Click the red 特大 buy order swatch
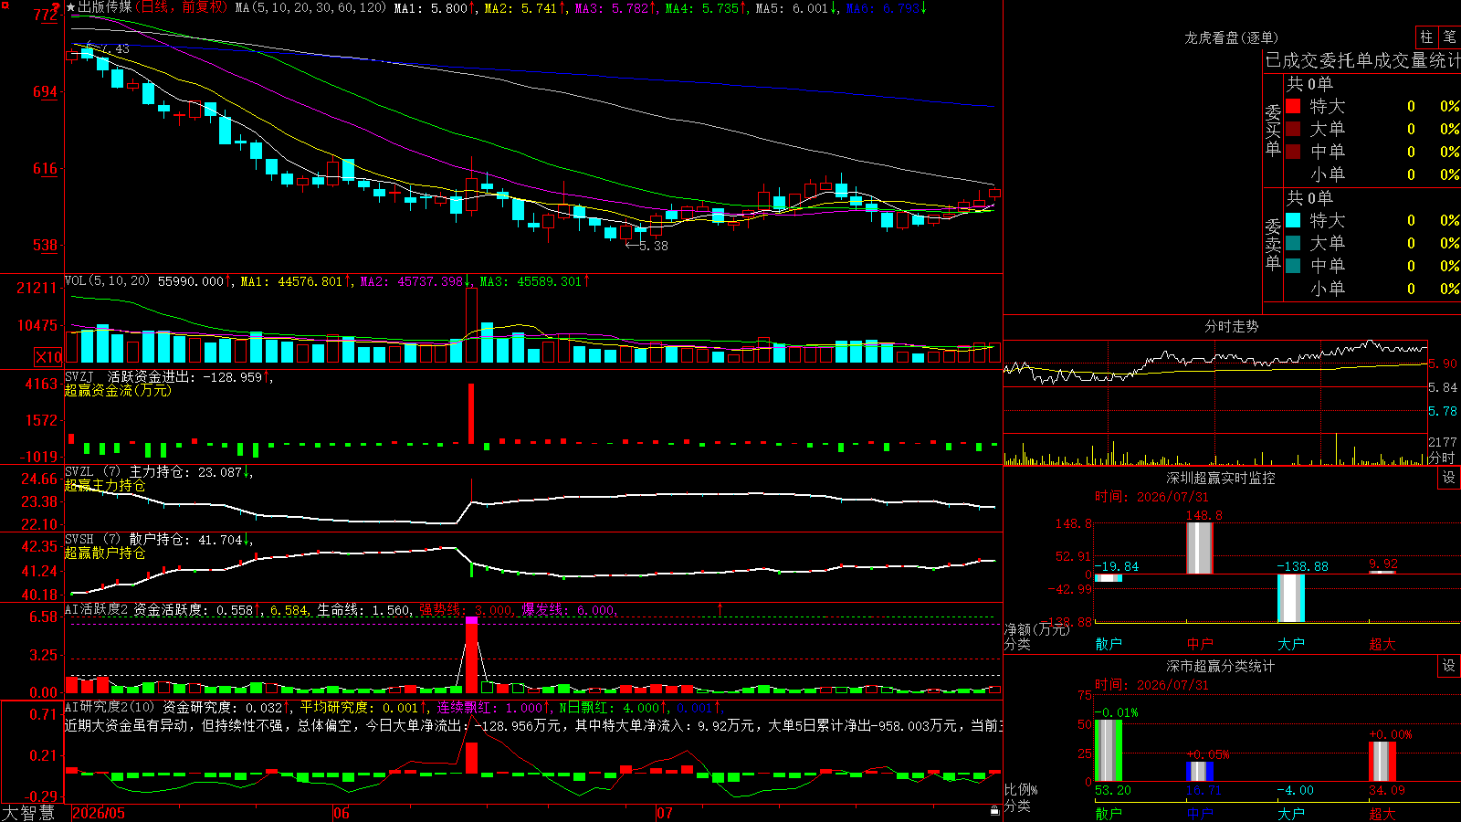 point(1293,106)
